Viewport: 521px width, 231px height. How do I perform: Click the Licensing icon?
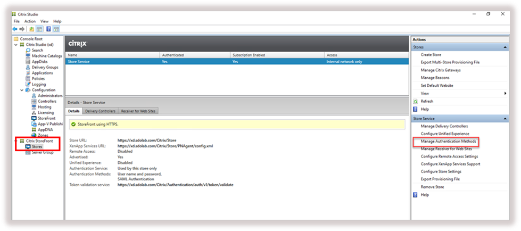(34, 113)
